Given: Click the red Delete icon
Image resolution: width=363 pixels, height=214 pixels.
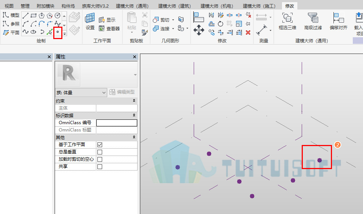Looking at the screenshot, I should [x=248, y=32].
